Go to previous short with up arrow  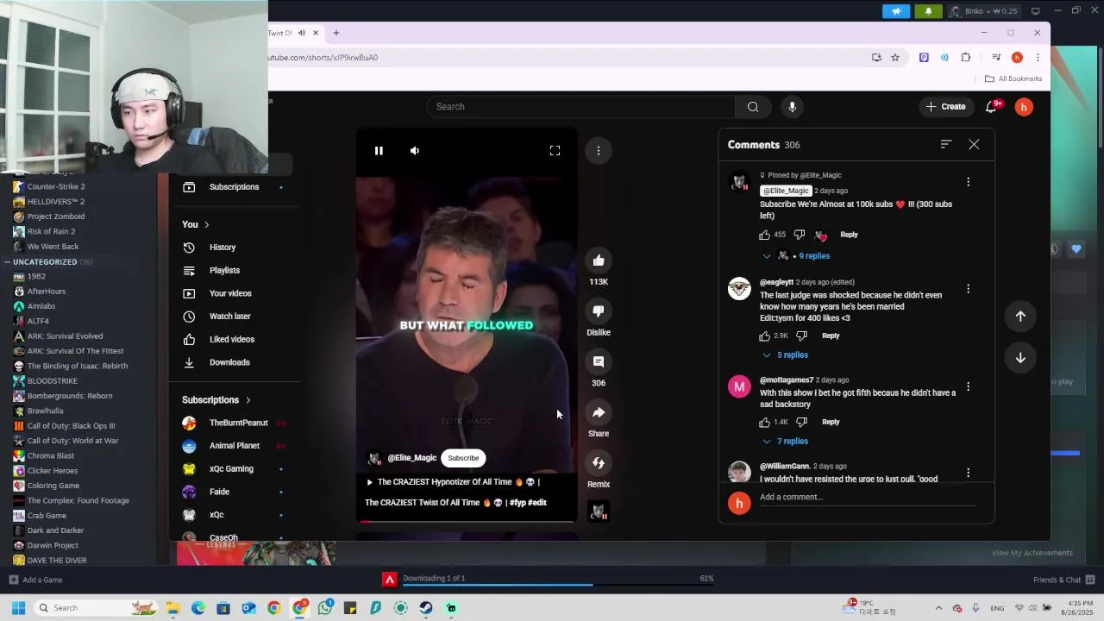(x=1020, y=317)
